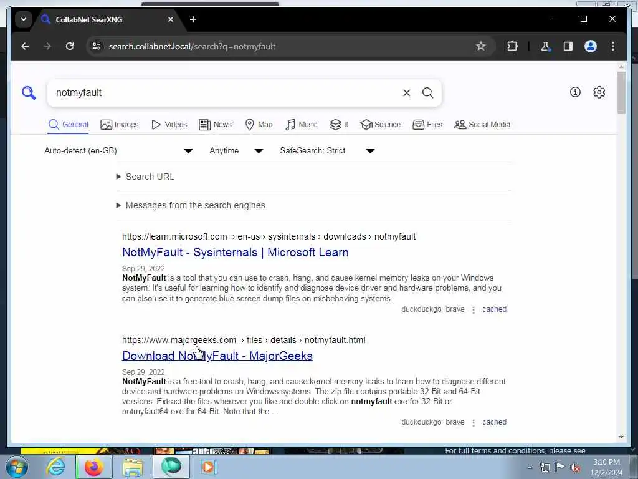Open the profile avatar menu
This screenshot has width=638, height=479.
591,46
